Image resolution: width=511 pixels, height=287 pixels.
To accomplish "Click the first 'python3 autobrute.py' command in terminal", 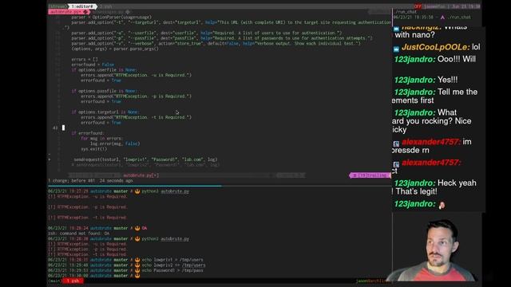I will 165,191.
